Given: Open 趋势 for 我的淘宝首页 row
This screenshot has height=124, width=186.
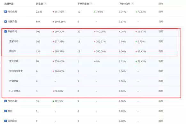Looking at the screenshot, I should coord(161,71).
